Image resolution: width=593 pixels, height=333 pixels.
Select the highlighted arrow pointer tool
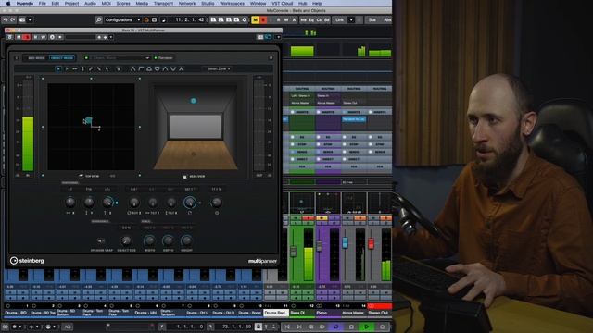[x=58, y=68]
